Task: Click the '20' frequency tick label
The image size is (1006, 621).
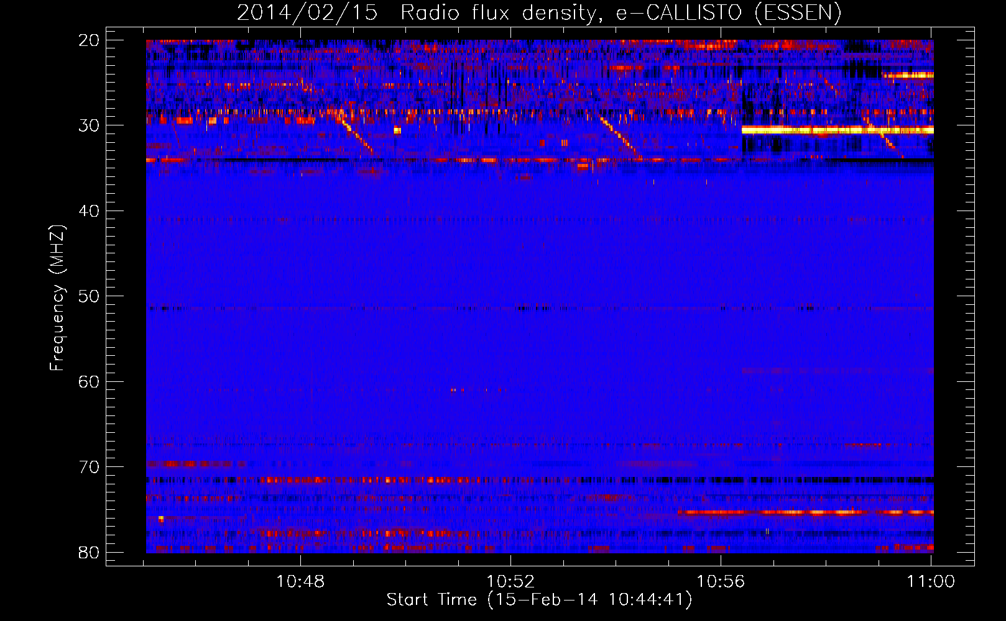Action: tap(89, 40)
